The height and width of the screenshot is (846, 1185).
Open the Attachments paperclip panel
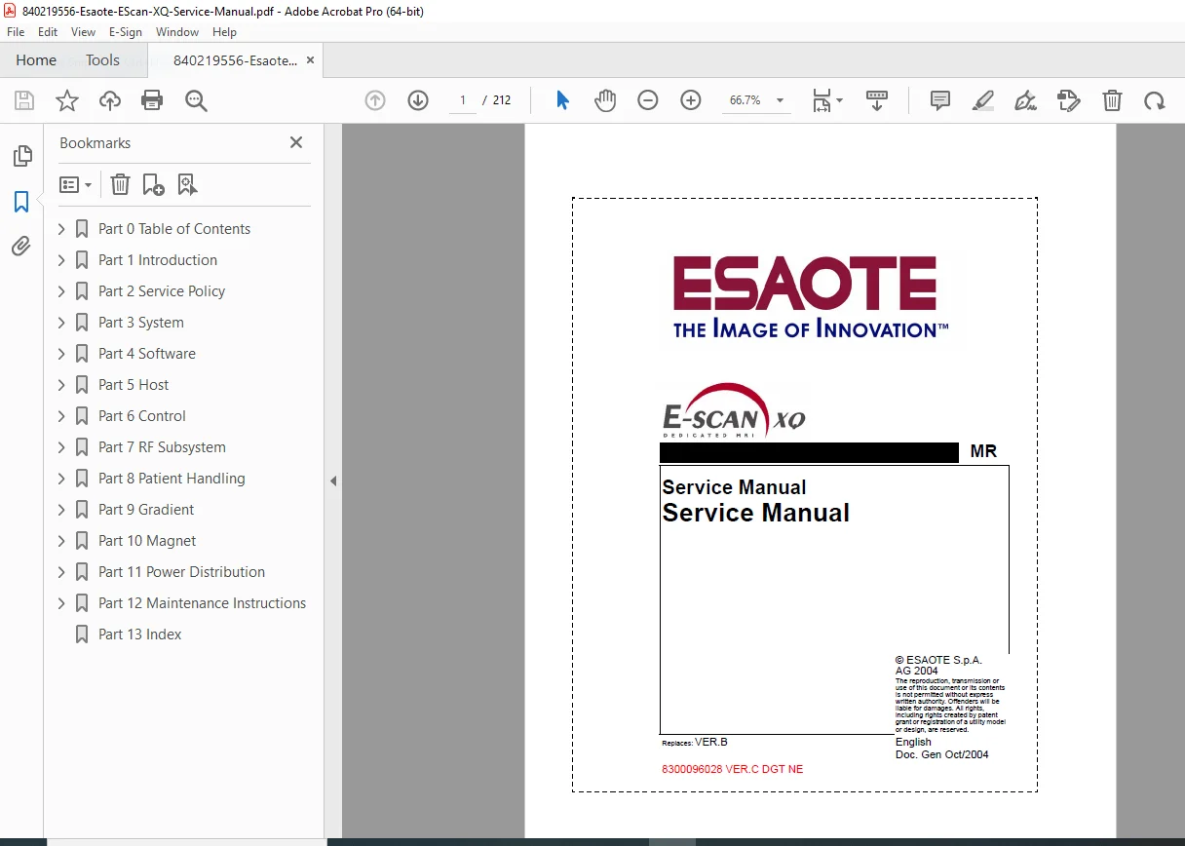click(x=21, y=247)
